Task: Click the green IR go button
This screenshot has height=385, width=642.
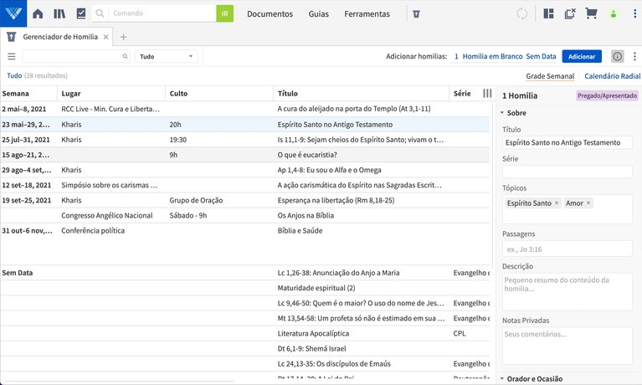Action: [x=225, y=13]
